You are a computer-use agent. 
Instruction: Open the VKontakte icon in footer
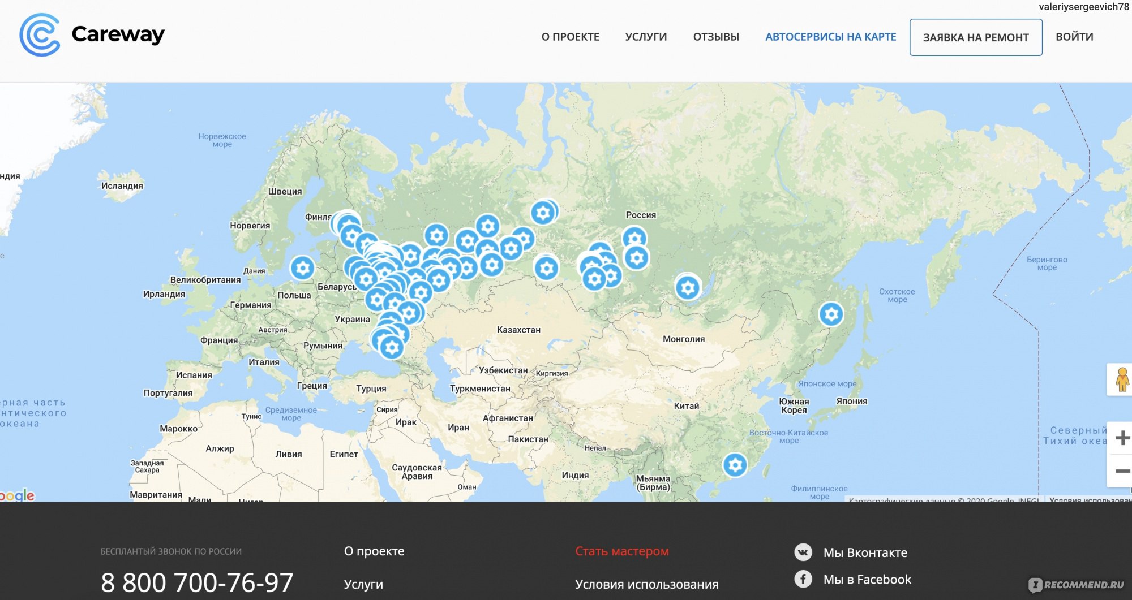pyautogui.click(x=803, y=552)
